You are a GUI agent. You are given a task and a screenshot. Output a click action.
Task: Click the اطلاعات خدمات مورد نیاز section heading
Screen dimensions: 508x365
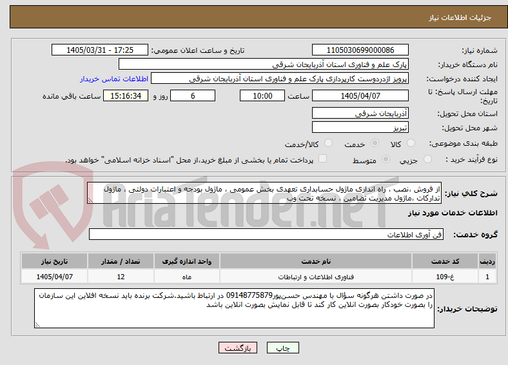click(453, 213)
